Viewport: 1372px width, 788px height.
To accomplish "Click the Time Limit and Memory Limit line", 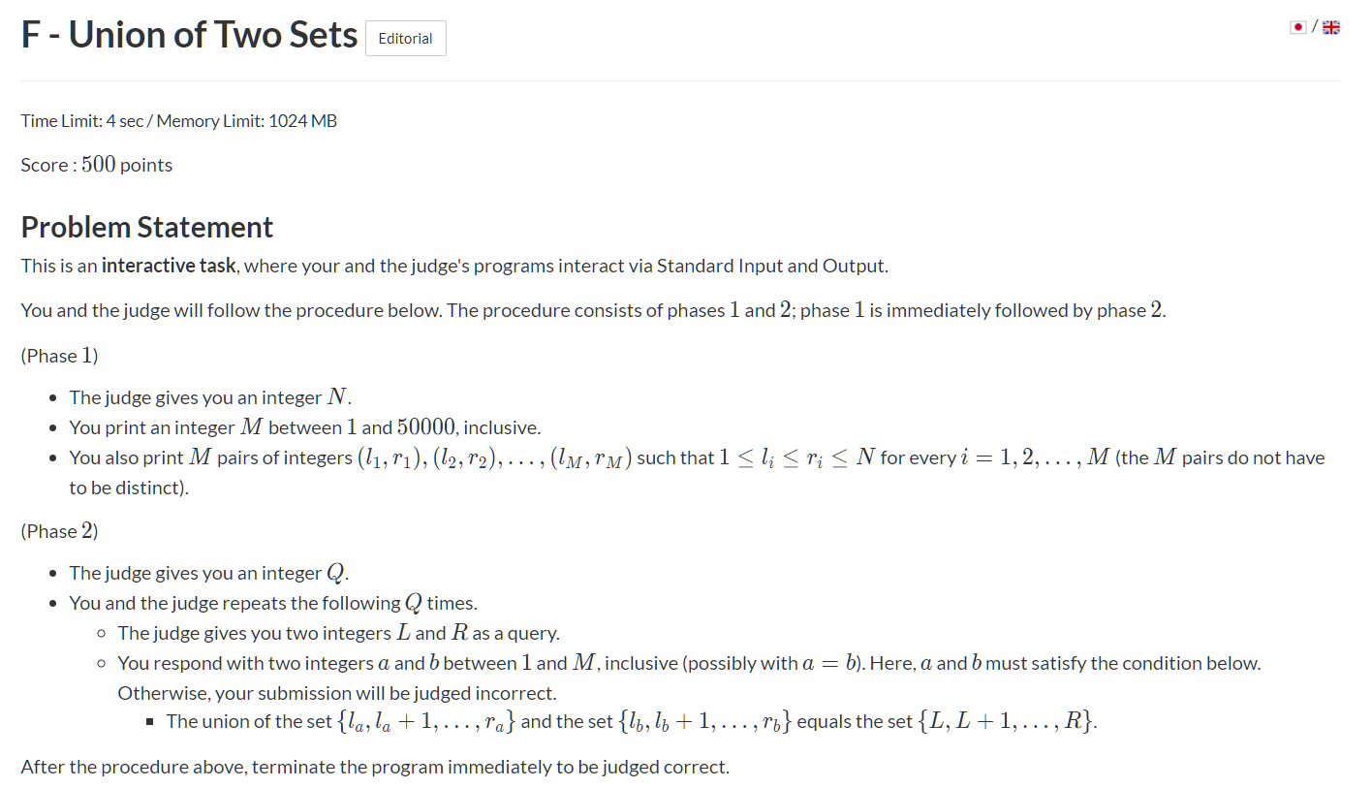I will (x=179, y=121).
